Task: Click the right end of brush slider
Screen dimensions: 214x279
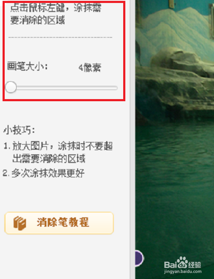Action: [116, 88]
